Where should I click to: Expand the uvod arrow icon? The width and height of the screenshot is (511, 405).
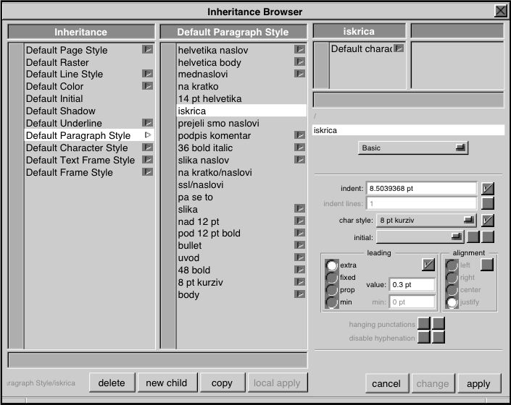[x=299, y=257]
